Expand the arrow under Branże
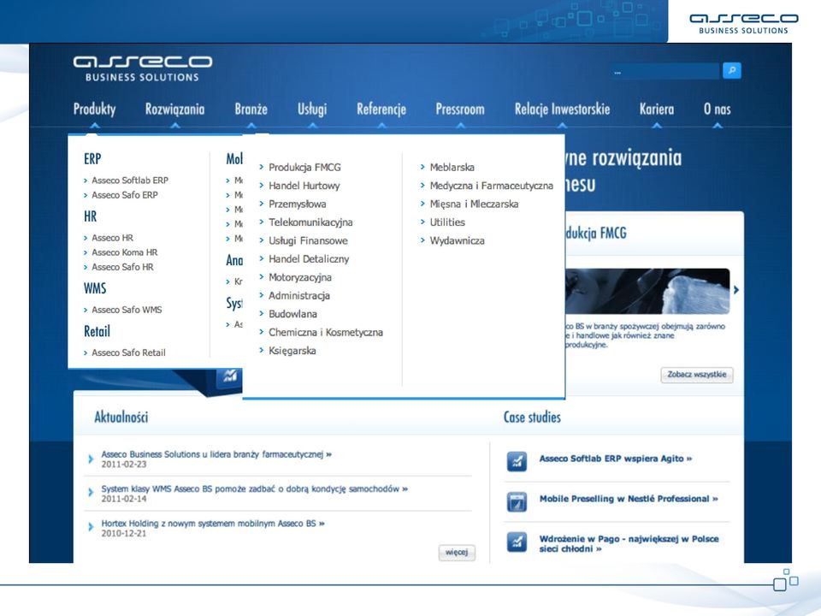Viewport: 821px width, 616px height. 251,126
